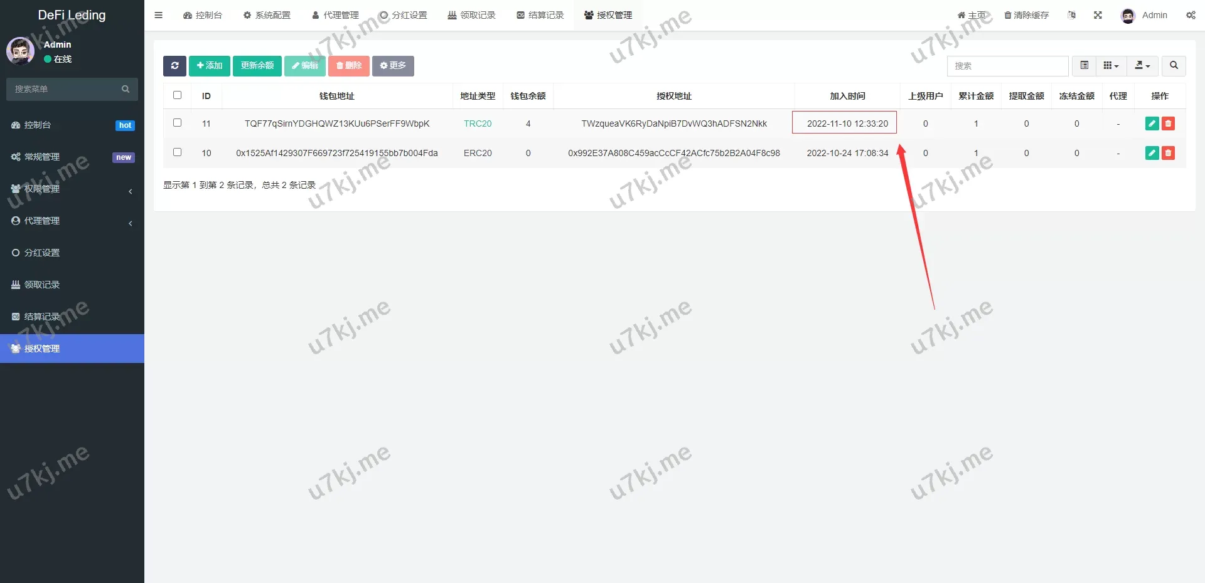This screenshot has height=583, width=1205.
Task: Select the checkbox for record ID 11
Action: [177, 123]
